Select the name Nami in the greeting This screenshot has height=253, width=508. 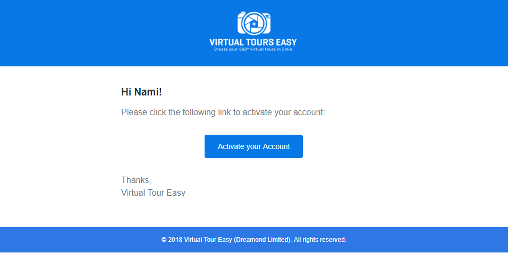[147, 92]
